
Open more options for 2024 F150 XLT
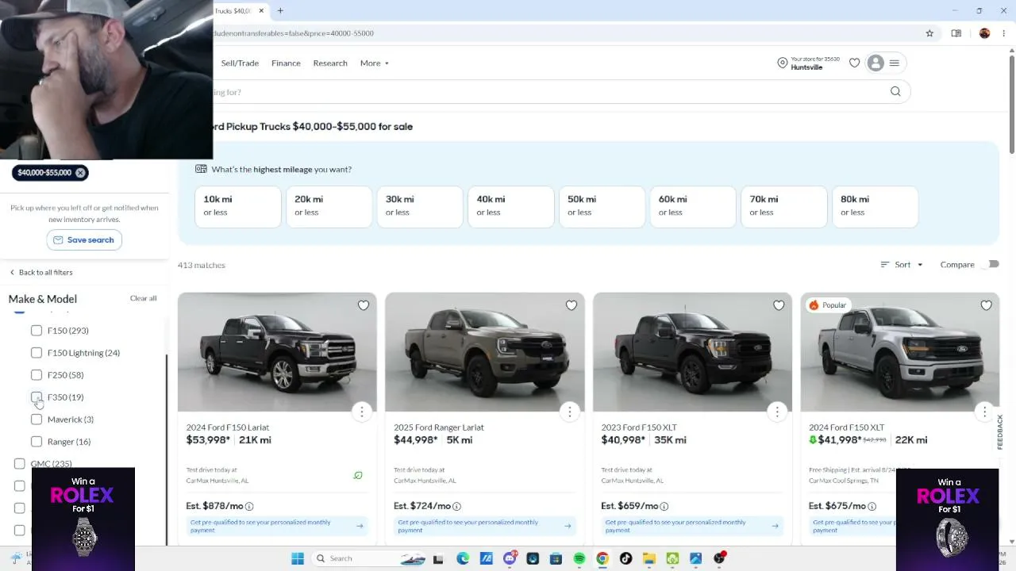(985, 411)
